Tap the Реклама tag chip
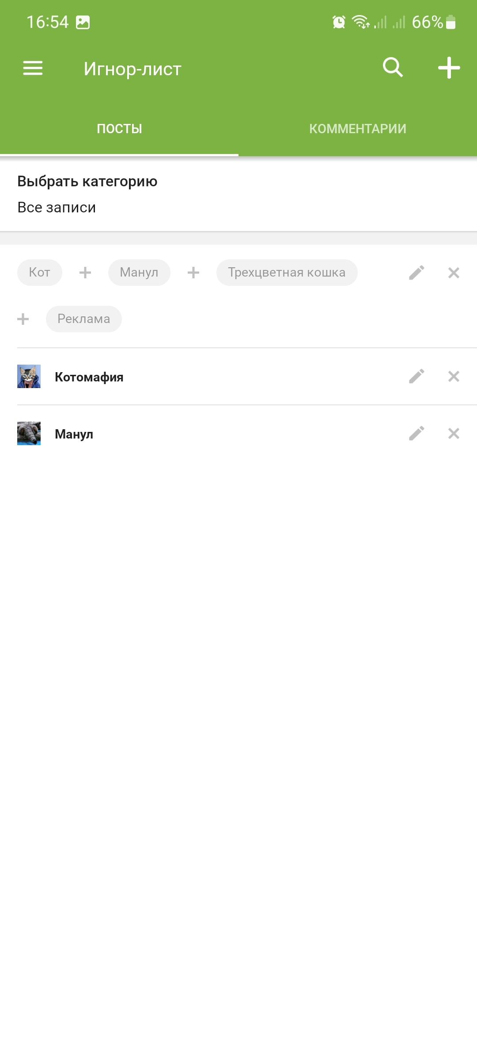The height and width of the screenshot is (1062, 477). [x=84, y=319]
